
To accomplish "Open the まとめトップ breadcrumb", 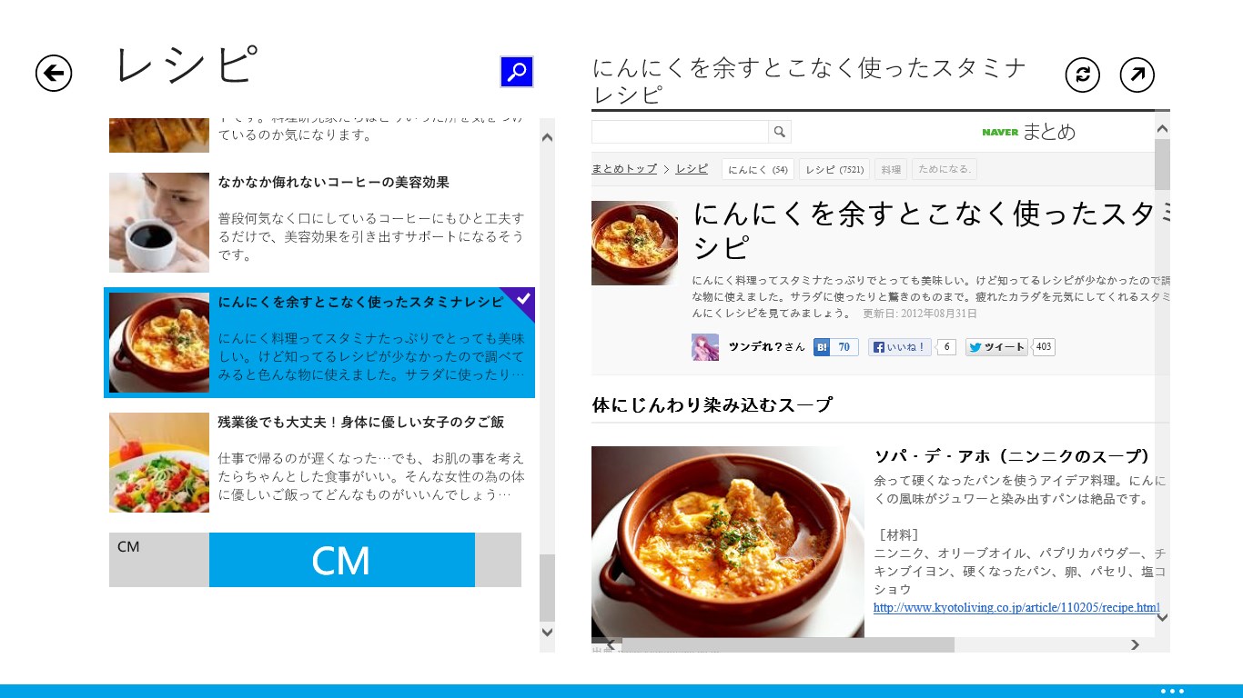I will [x=624, y=168].
